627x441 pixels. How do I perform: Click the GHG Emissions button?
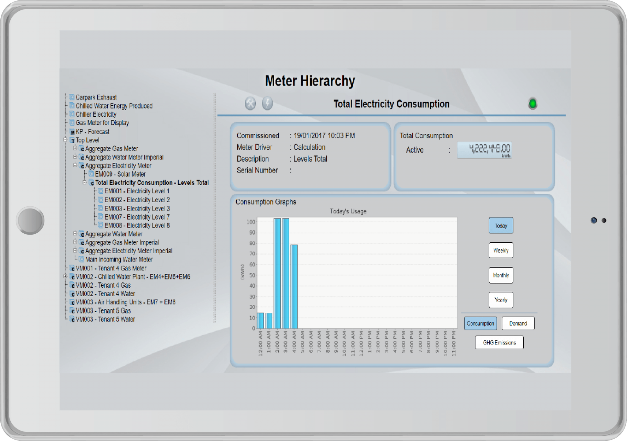click(x=499, y=342)
